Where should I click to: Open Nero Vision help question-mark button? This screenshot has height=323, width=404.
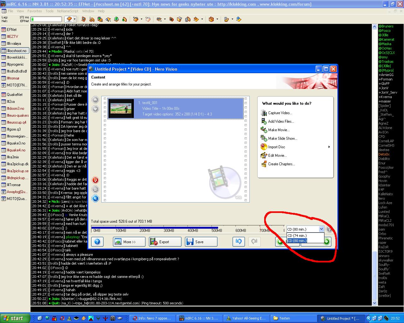(x=97, y=242)
